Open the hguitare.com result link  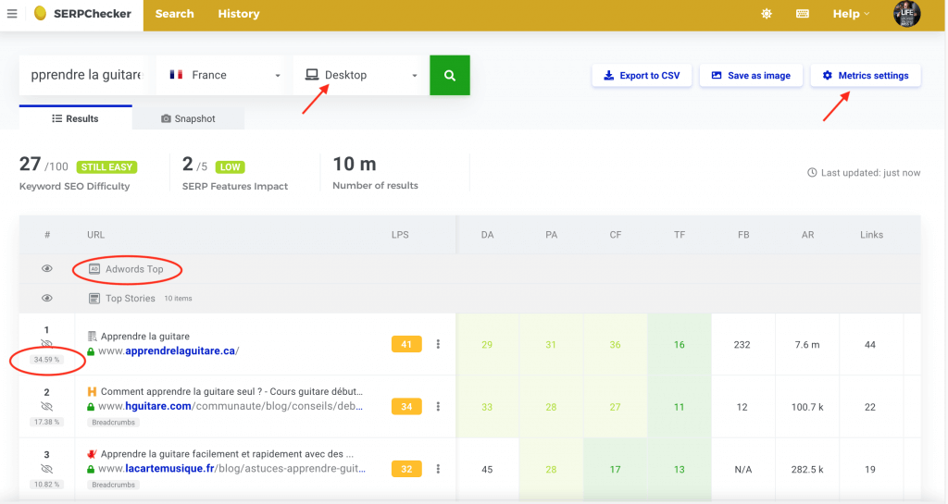(x=231, y=406)
